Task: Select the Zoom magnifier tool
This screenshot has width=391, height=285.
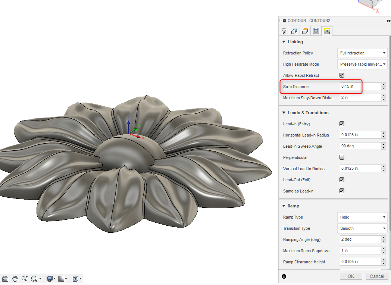Action: pos(24,278)
